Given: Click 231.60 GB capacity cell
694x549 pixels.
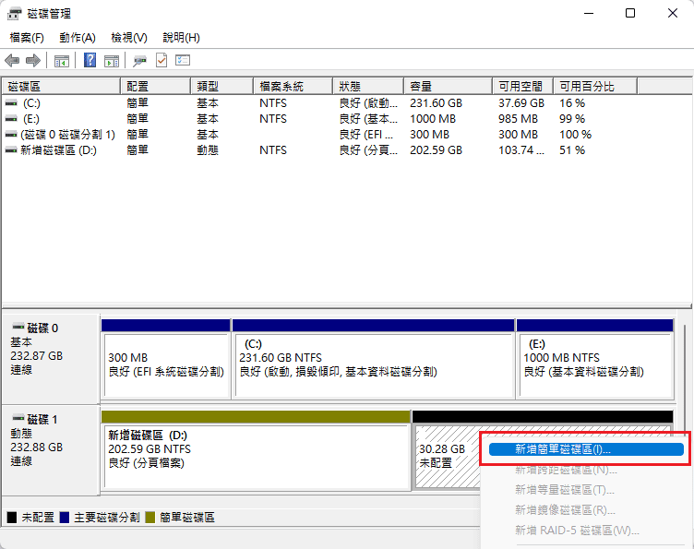Looking at the screenshot, I should pyautogui.click(x=436, y=103).
